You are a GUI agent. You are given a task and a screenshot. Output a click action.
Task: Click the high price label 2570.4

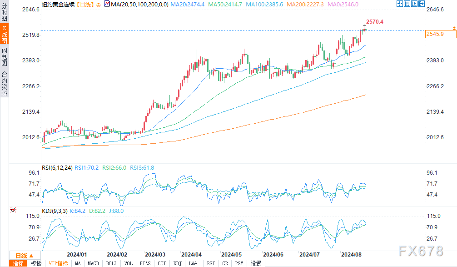[x=374, y=22]
